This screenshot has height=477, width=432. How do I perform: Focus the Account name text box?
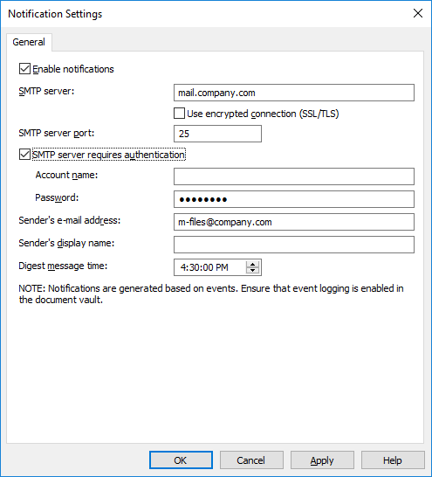[294, 176]
